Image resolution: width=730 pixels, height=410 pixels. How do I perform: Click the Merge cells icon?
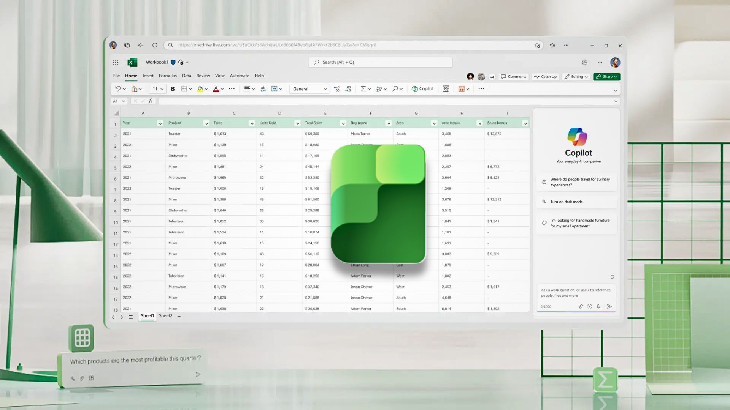275,89
